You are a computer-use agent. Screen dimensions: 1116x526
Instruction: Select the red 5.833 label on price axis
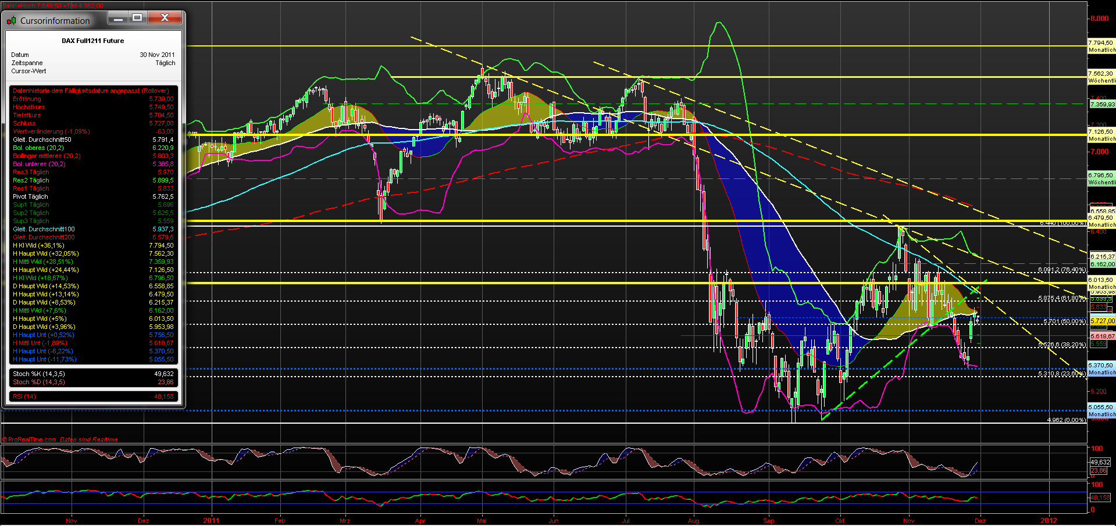click(x=1098, y=307)
